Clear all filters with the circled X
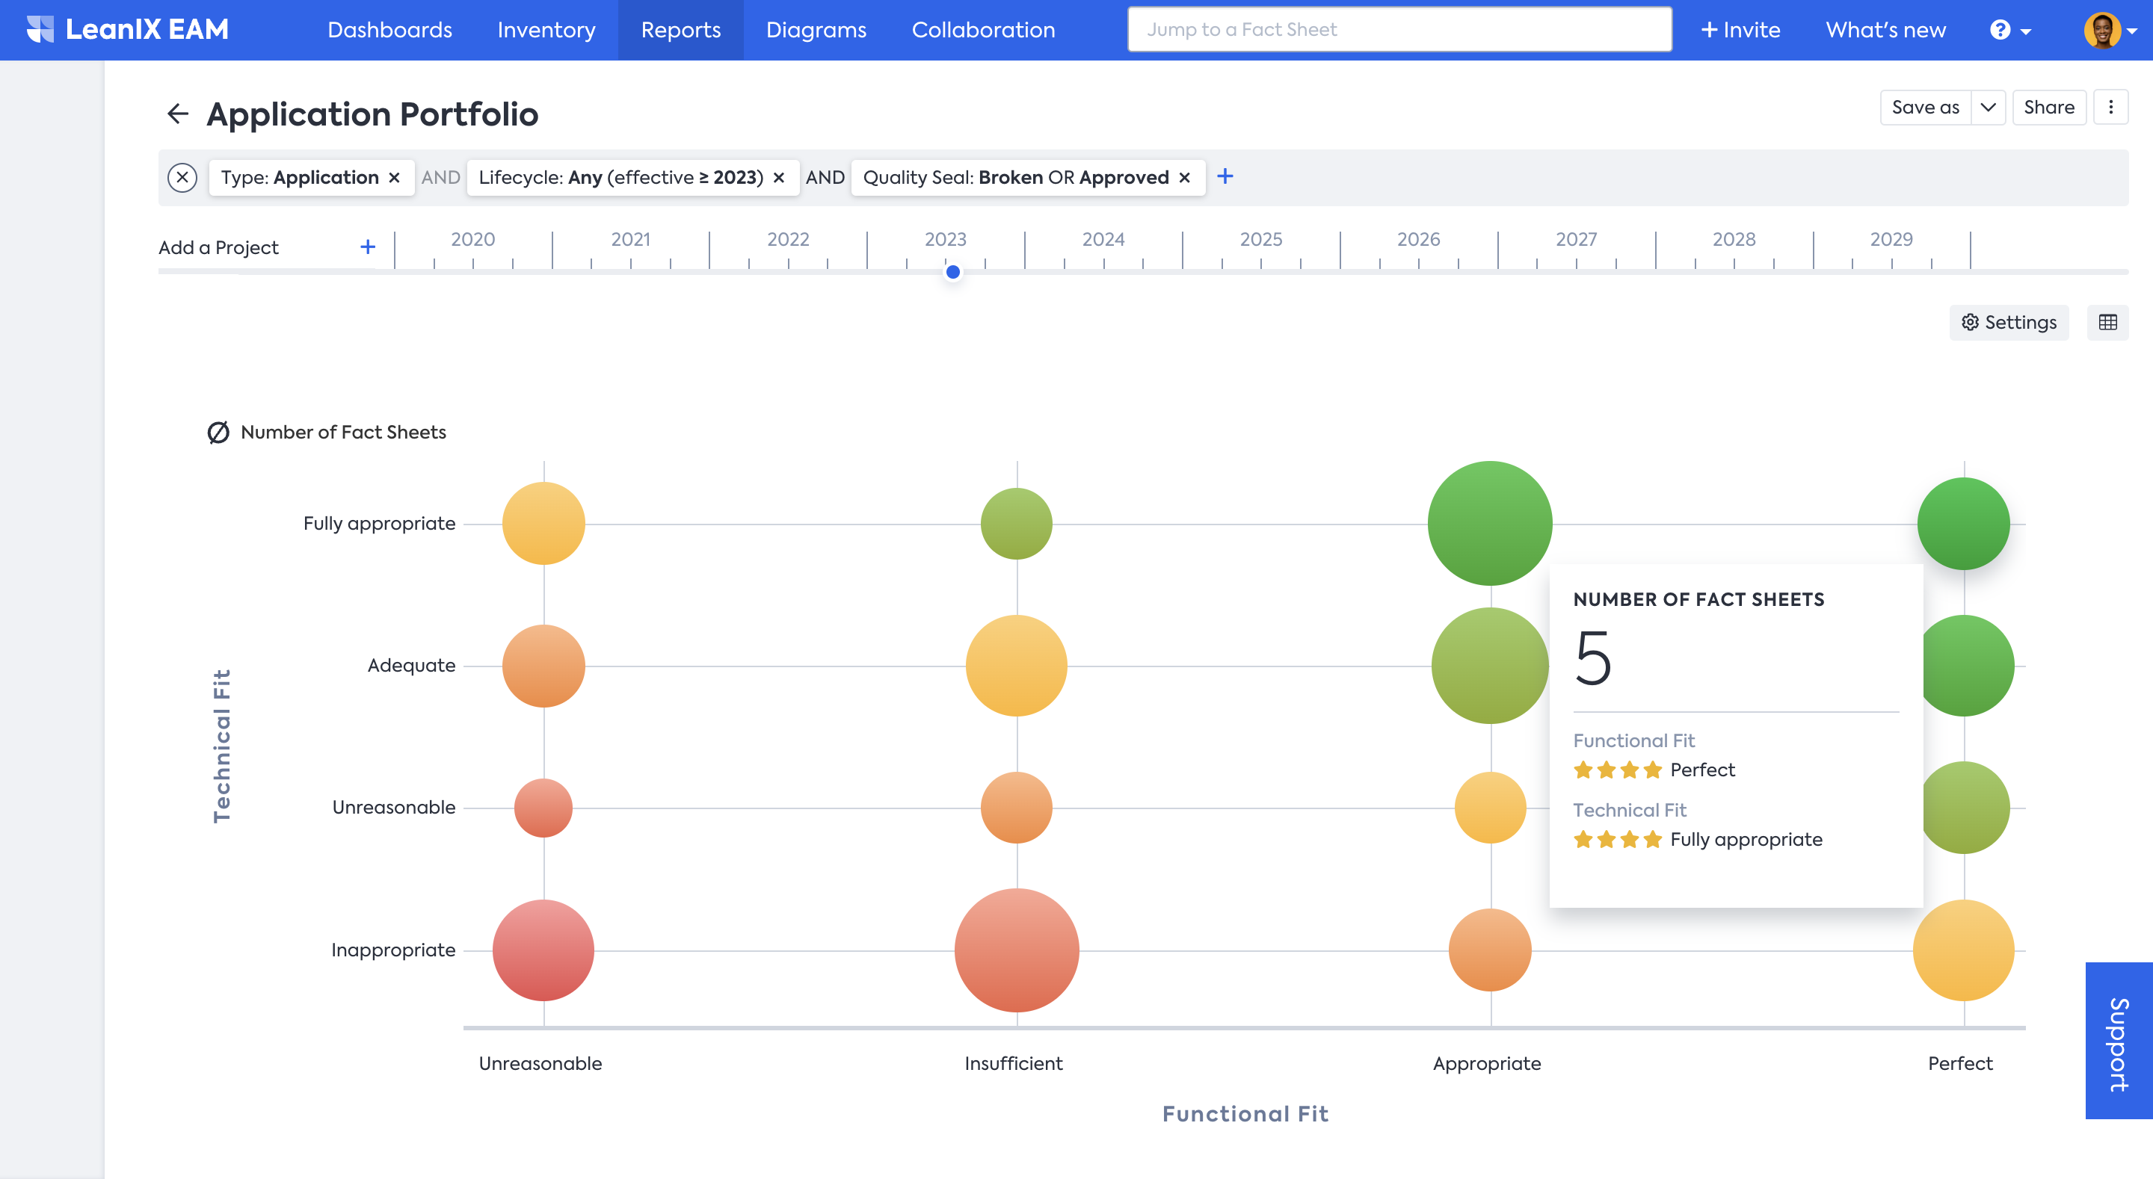Viewport: 2153px width, 1179px height. [182, 177]
